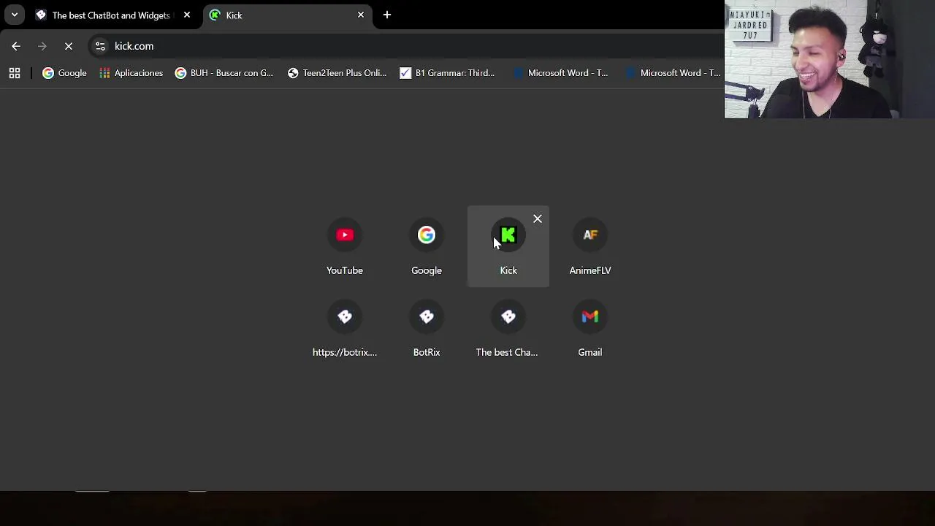This screenshot has height=526, width=935.
Task: Open Google bookmark
Action: click(x=64, y=73)
